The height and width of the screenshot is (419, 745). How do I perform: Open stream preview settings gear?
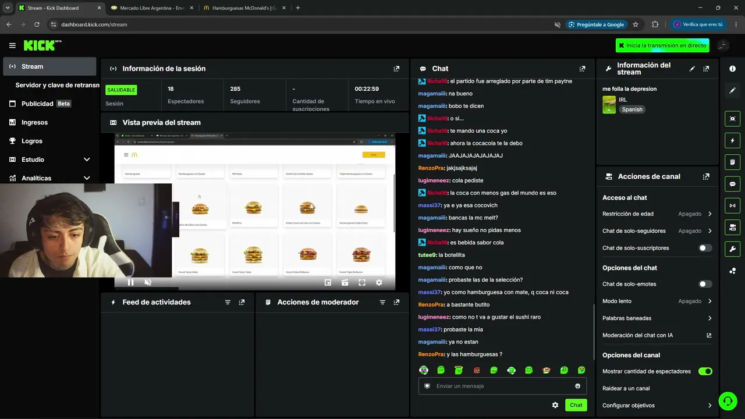point(379,282)
